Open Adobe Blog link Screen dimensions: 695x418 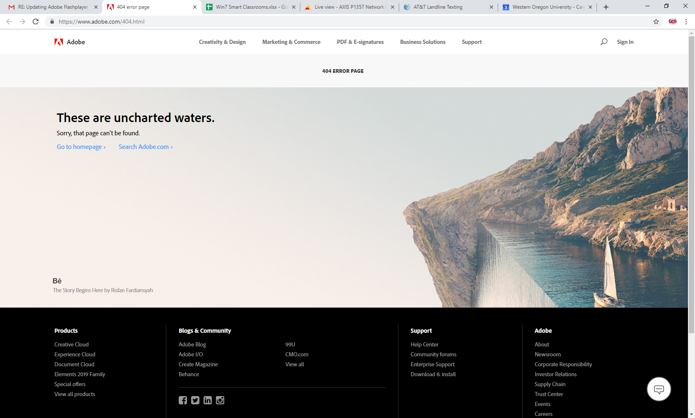tap(192, 344)
